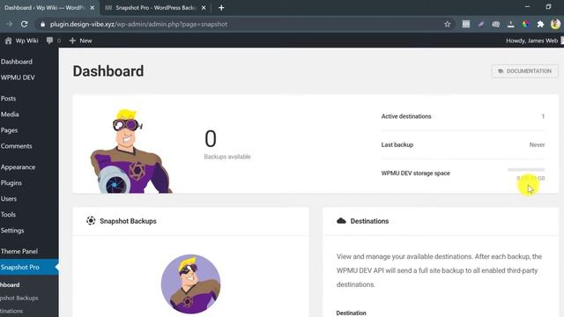Open a new browser tab

pyautogui.click(x=221, y=8)
